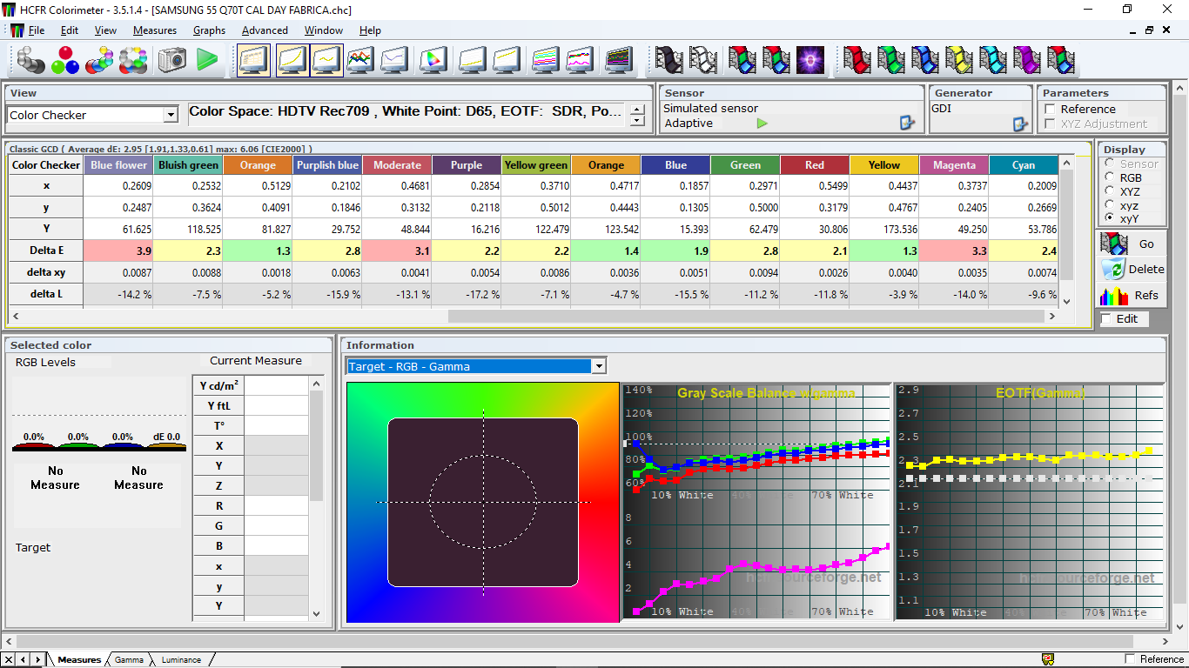Screen dimensions: 1189x668
Task: Click the red green blue primaries spheres icon
Action: (x=65, y=60)
